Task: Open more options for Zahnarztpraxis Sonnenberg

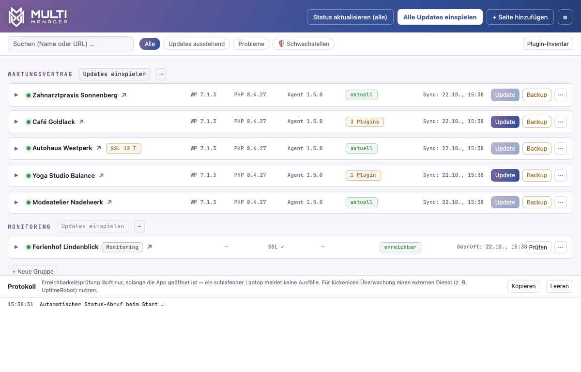Action: click(561, 95)
